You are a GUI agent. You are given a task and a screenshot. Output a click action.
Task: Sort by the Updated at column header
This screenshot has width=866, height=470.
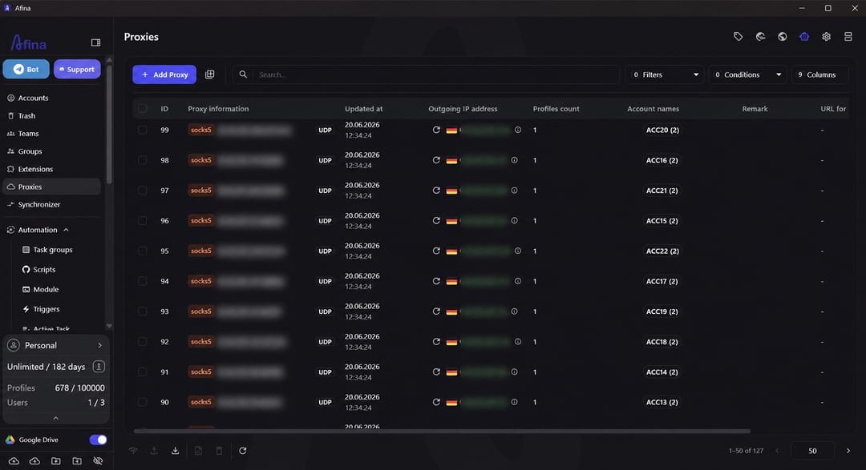pos(363,109)
